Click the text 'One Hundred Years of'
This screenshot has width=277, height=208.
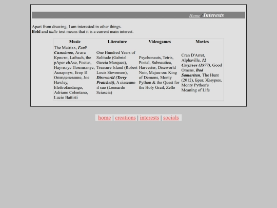116,52
